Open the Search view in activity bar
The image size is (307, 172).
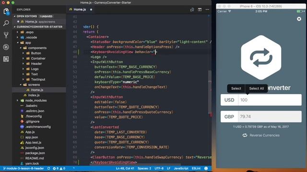point(6,23)
